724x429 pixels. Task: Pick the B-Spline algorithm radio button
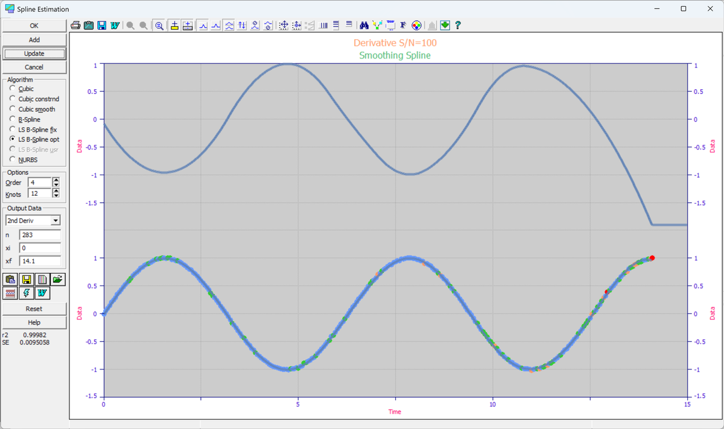click(25, 119)
